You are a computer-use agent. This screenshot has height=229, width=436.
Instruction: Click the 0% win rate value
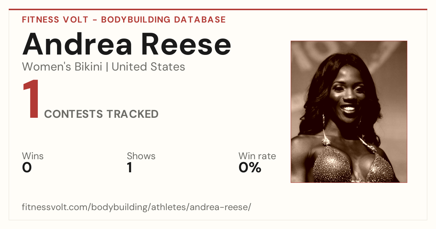click(x=250, y=168)
